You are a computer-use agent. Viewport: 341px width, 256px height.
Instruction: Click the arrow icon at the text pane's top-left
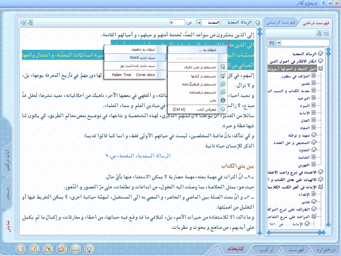(x=23, y=23)
